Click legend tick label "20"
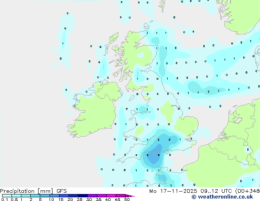 [x=70, y=199]
